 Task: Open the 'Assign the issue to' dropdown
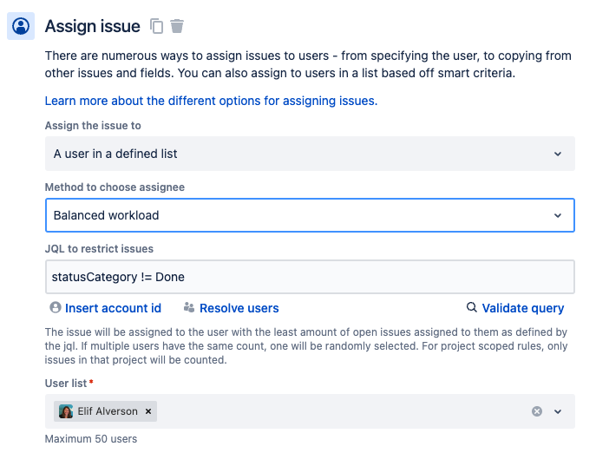[310, 154]
